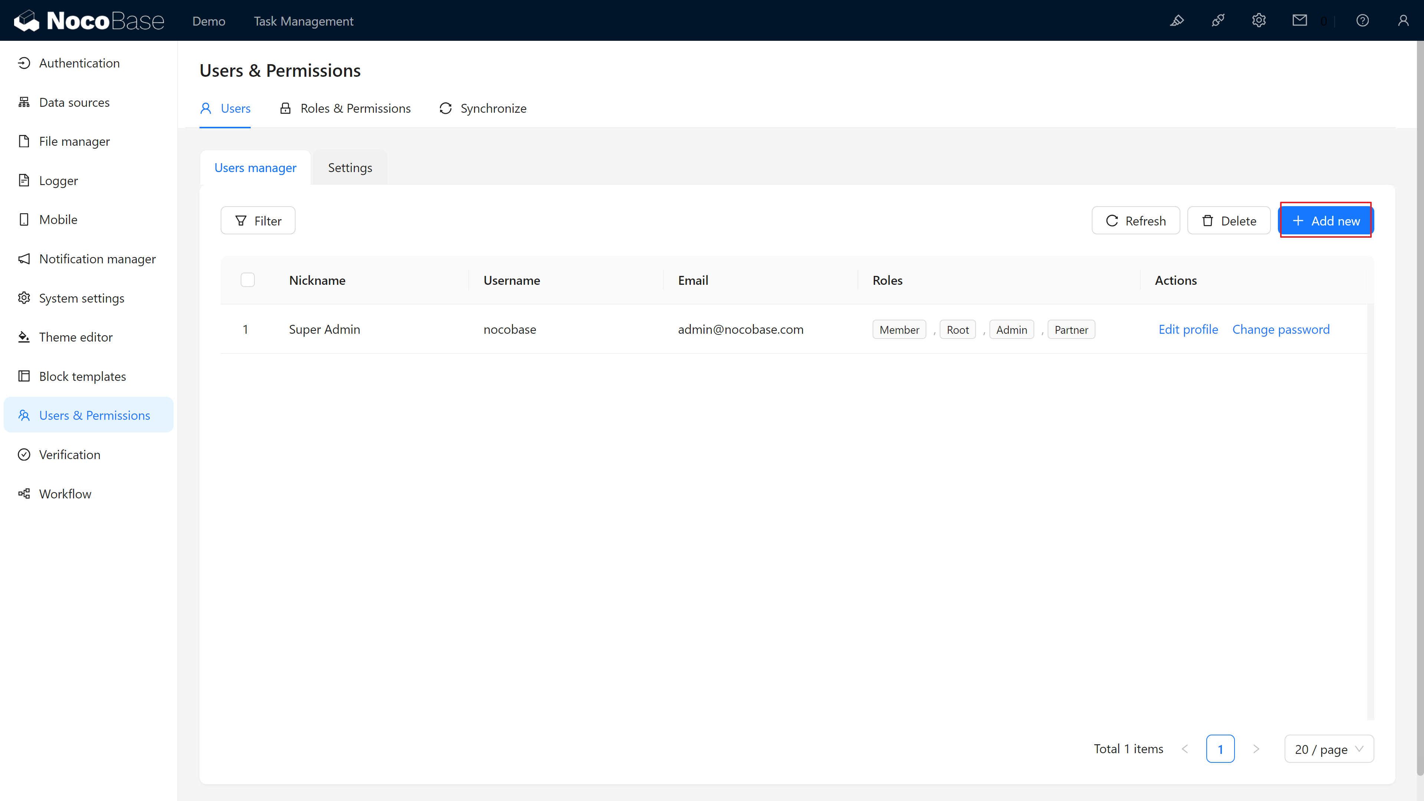Viewport: 1424px width, 801px height.
Task: Click the Add new button
Action: point(1326,221)
